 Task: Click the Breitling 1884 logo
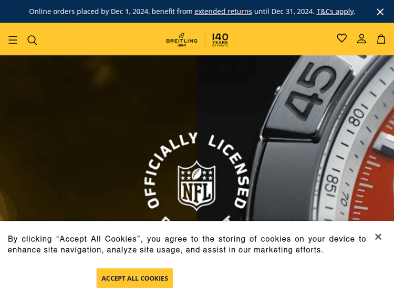coord(182,39)
